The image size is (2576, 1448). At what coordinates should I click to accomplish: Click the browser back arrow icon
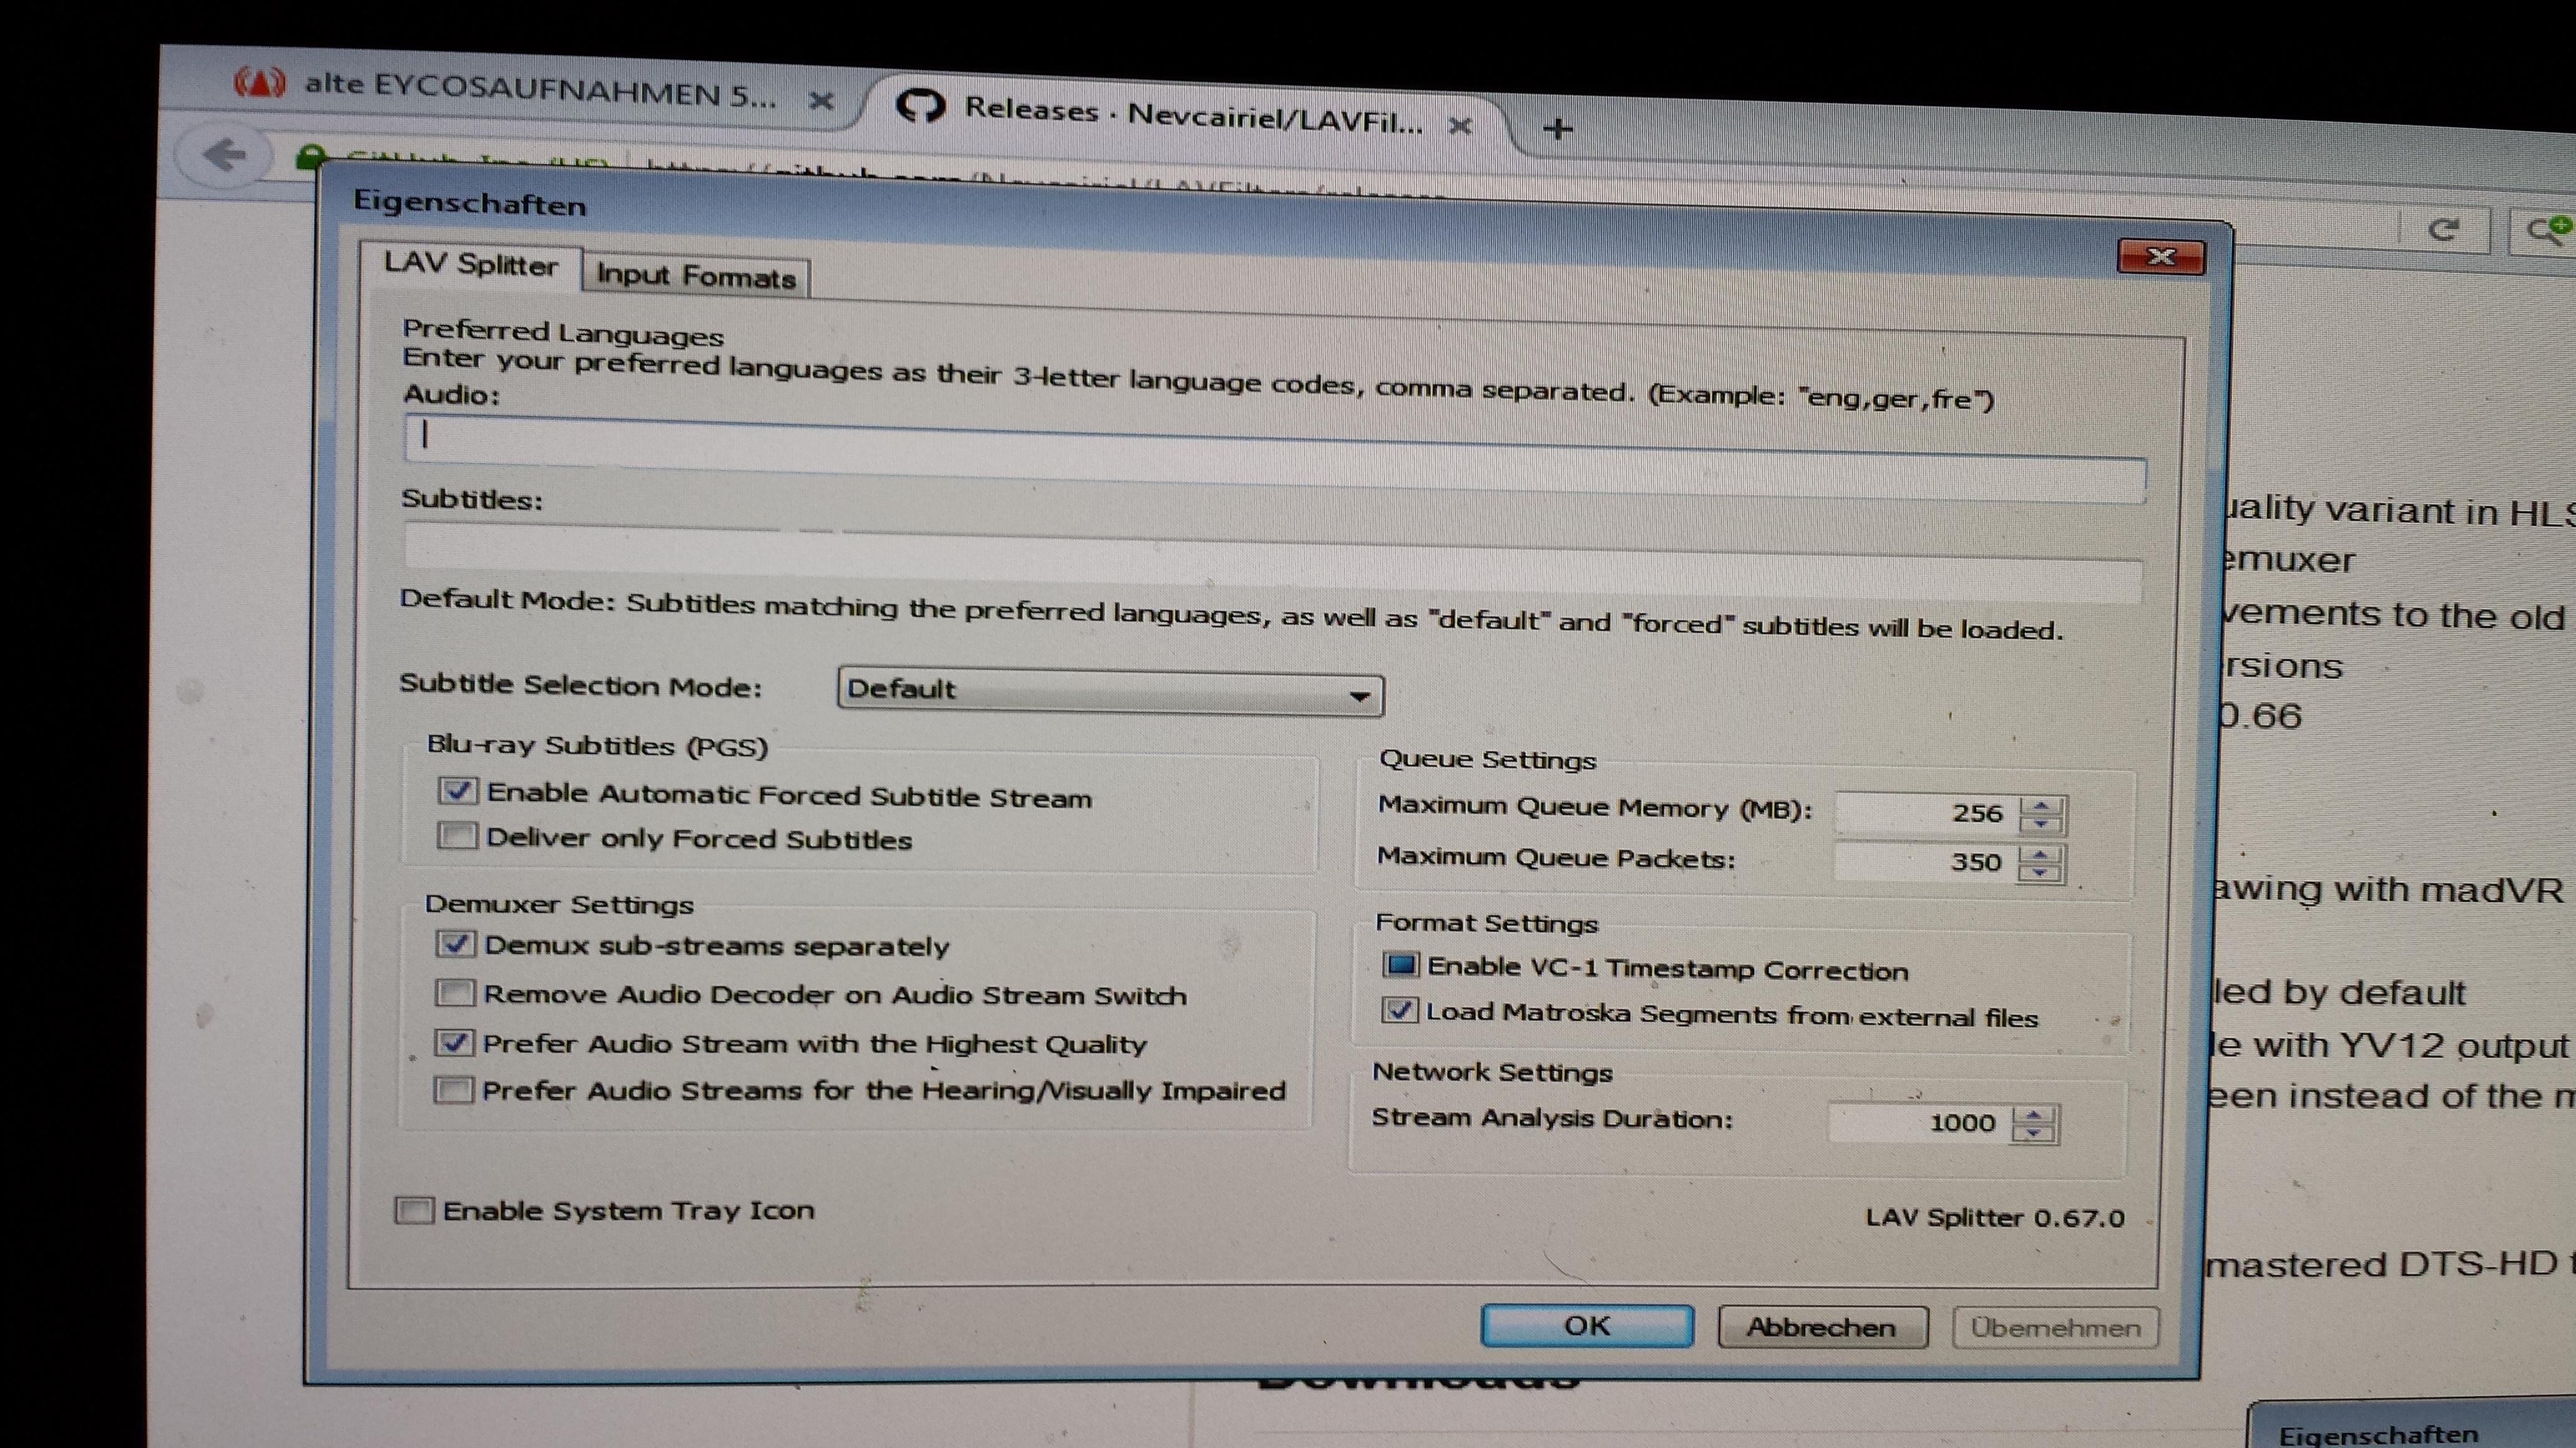(224, 155)
